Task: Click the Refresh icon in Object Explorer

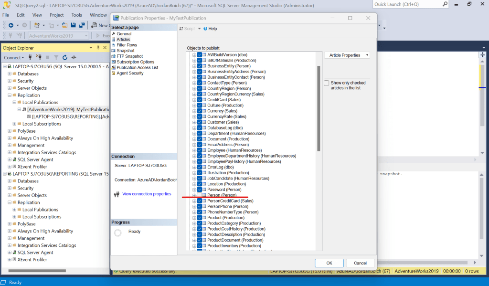Action: pos(64,57)
